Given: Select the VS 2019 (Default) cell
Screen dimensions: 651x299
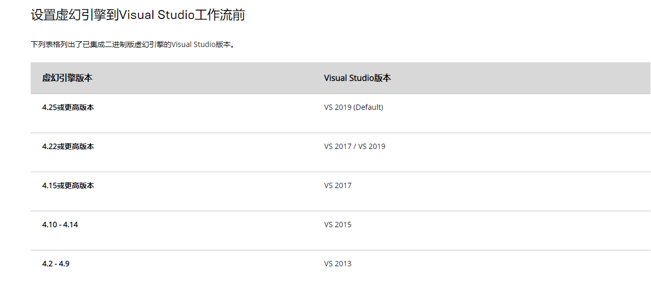Looking at the screenshot, I should click(x=354, y=107).
